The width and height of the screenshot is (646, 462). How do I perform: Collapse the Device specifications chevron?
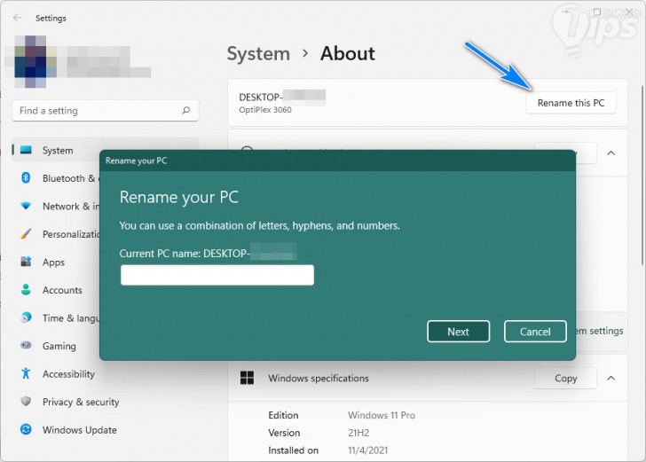point(611,153)
